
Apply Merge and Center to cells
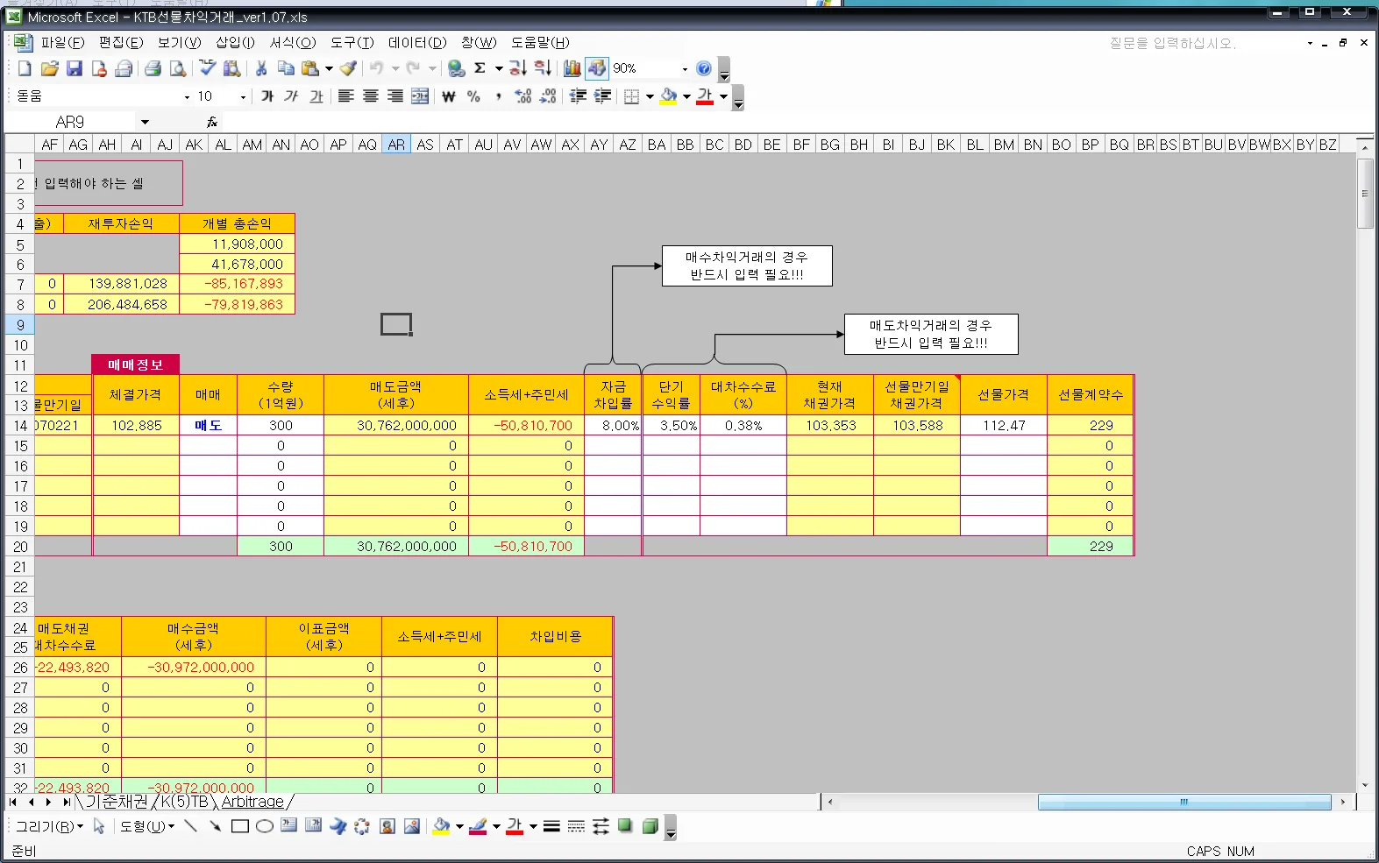coord(421,96)
